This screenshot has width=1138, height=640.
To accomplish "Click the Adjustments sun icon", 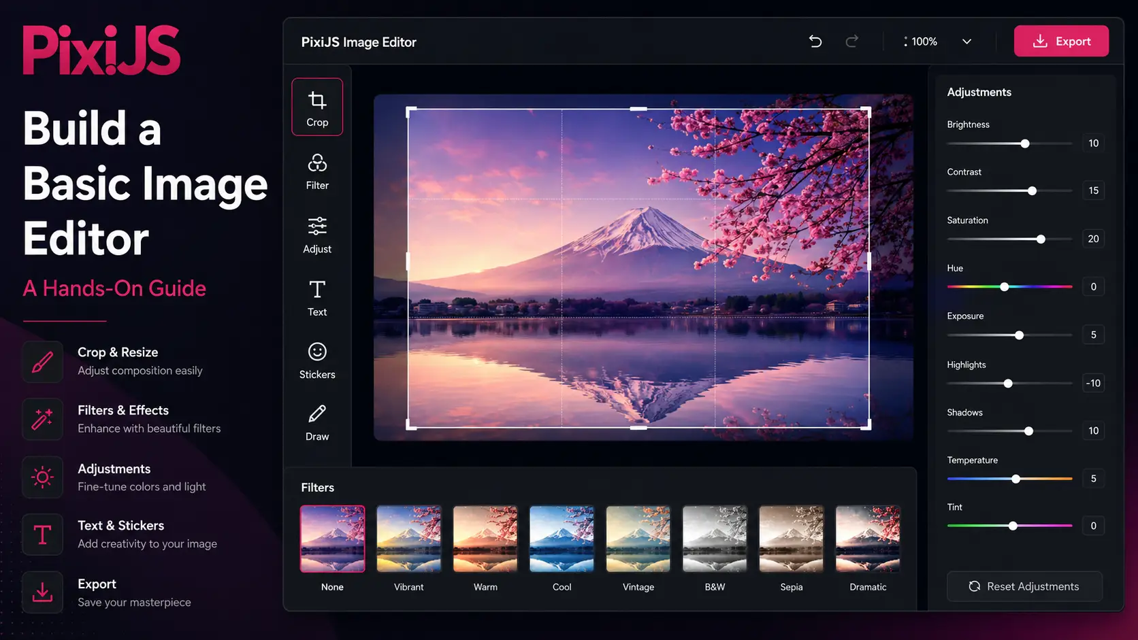I will pos(42,477).
